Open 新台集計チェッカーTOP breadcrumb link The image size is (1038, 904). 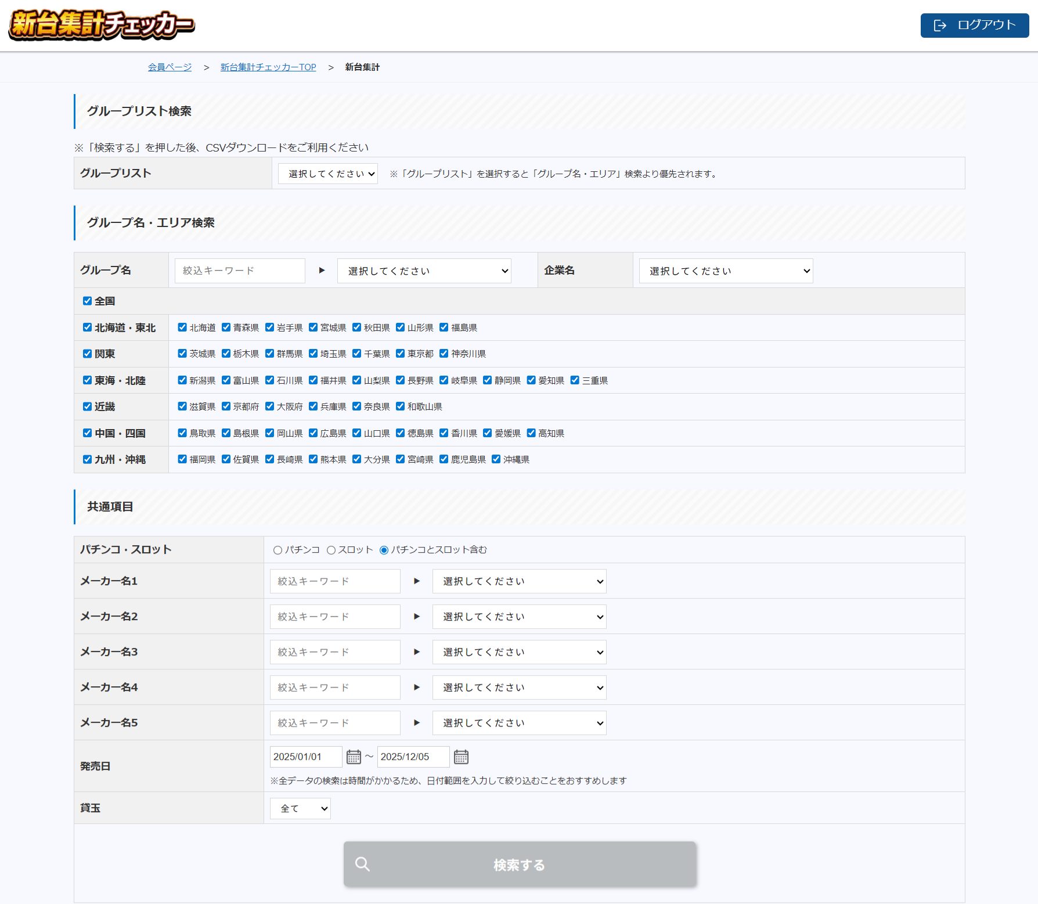pyautogui.click(x=268, y=67)
